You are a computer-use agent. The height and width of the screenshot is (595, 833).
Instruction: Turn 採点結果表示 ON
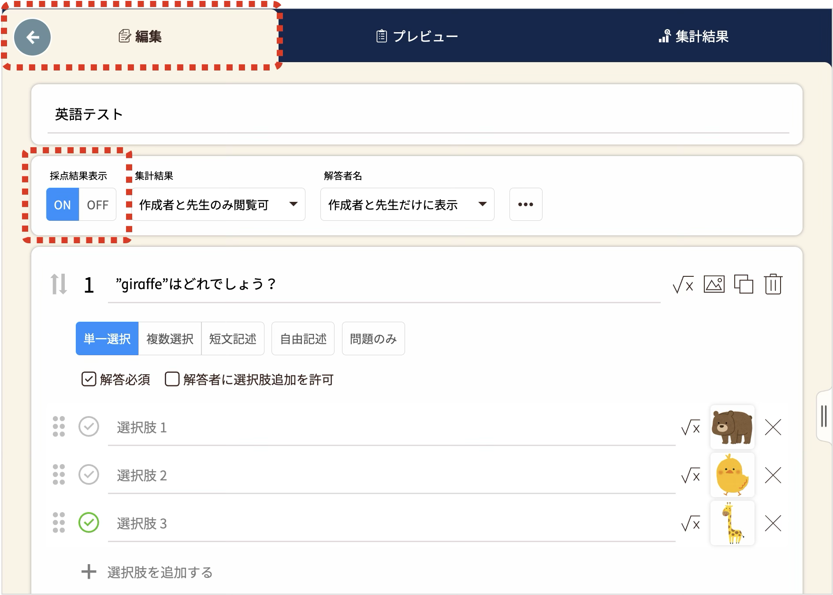(x=63, y=205)
